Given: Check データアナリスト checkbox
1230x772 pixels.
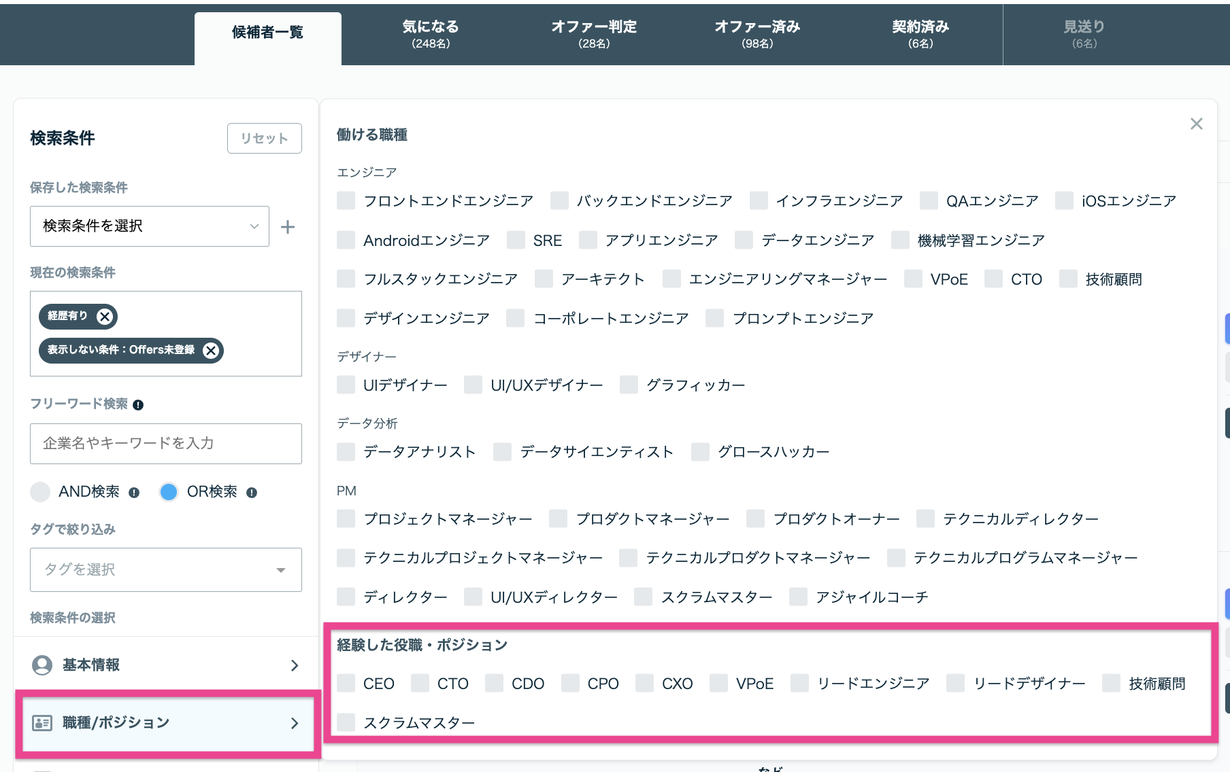Looking at the screenshot, I should [x=346, y=452].
